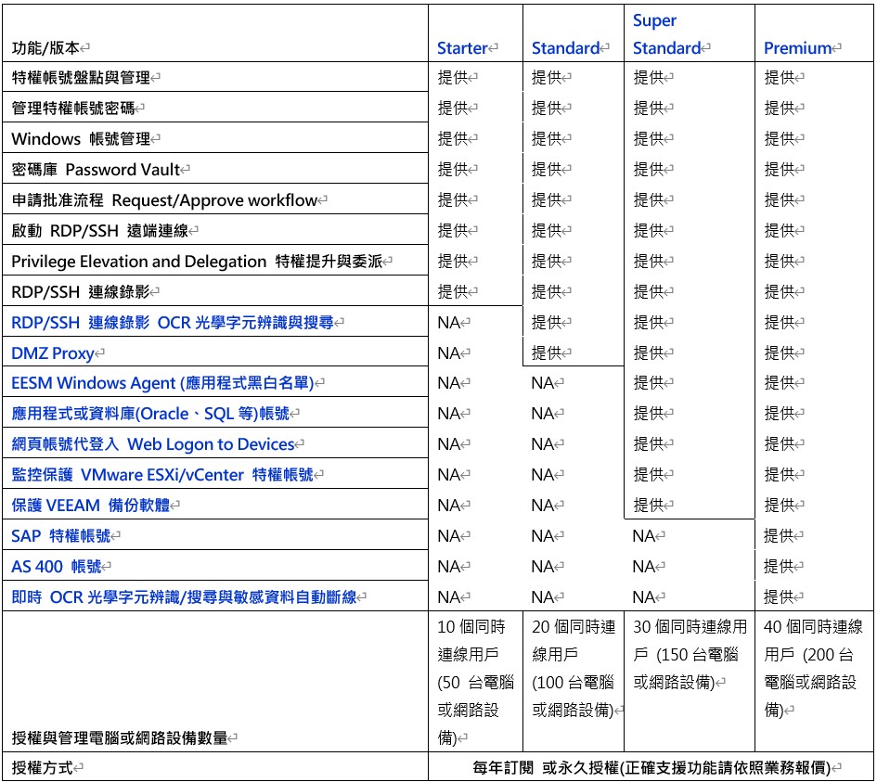Click the 特權帳號盤點與管理 row label
Viewport: 877px width, 782px height.
pos(81,77)
